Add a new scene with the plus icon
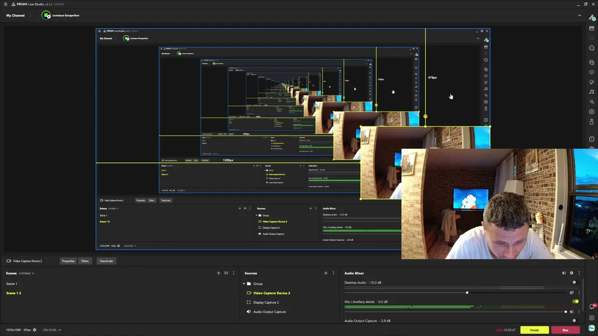The width and height of the screenshot is (598, 336). pyautogui.click(x=218, y=273)
